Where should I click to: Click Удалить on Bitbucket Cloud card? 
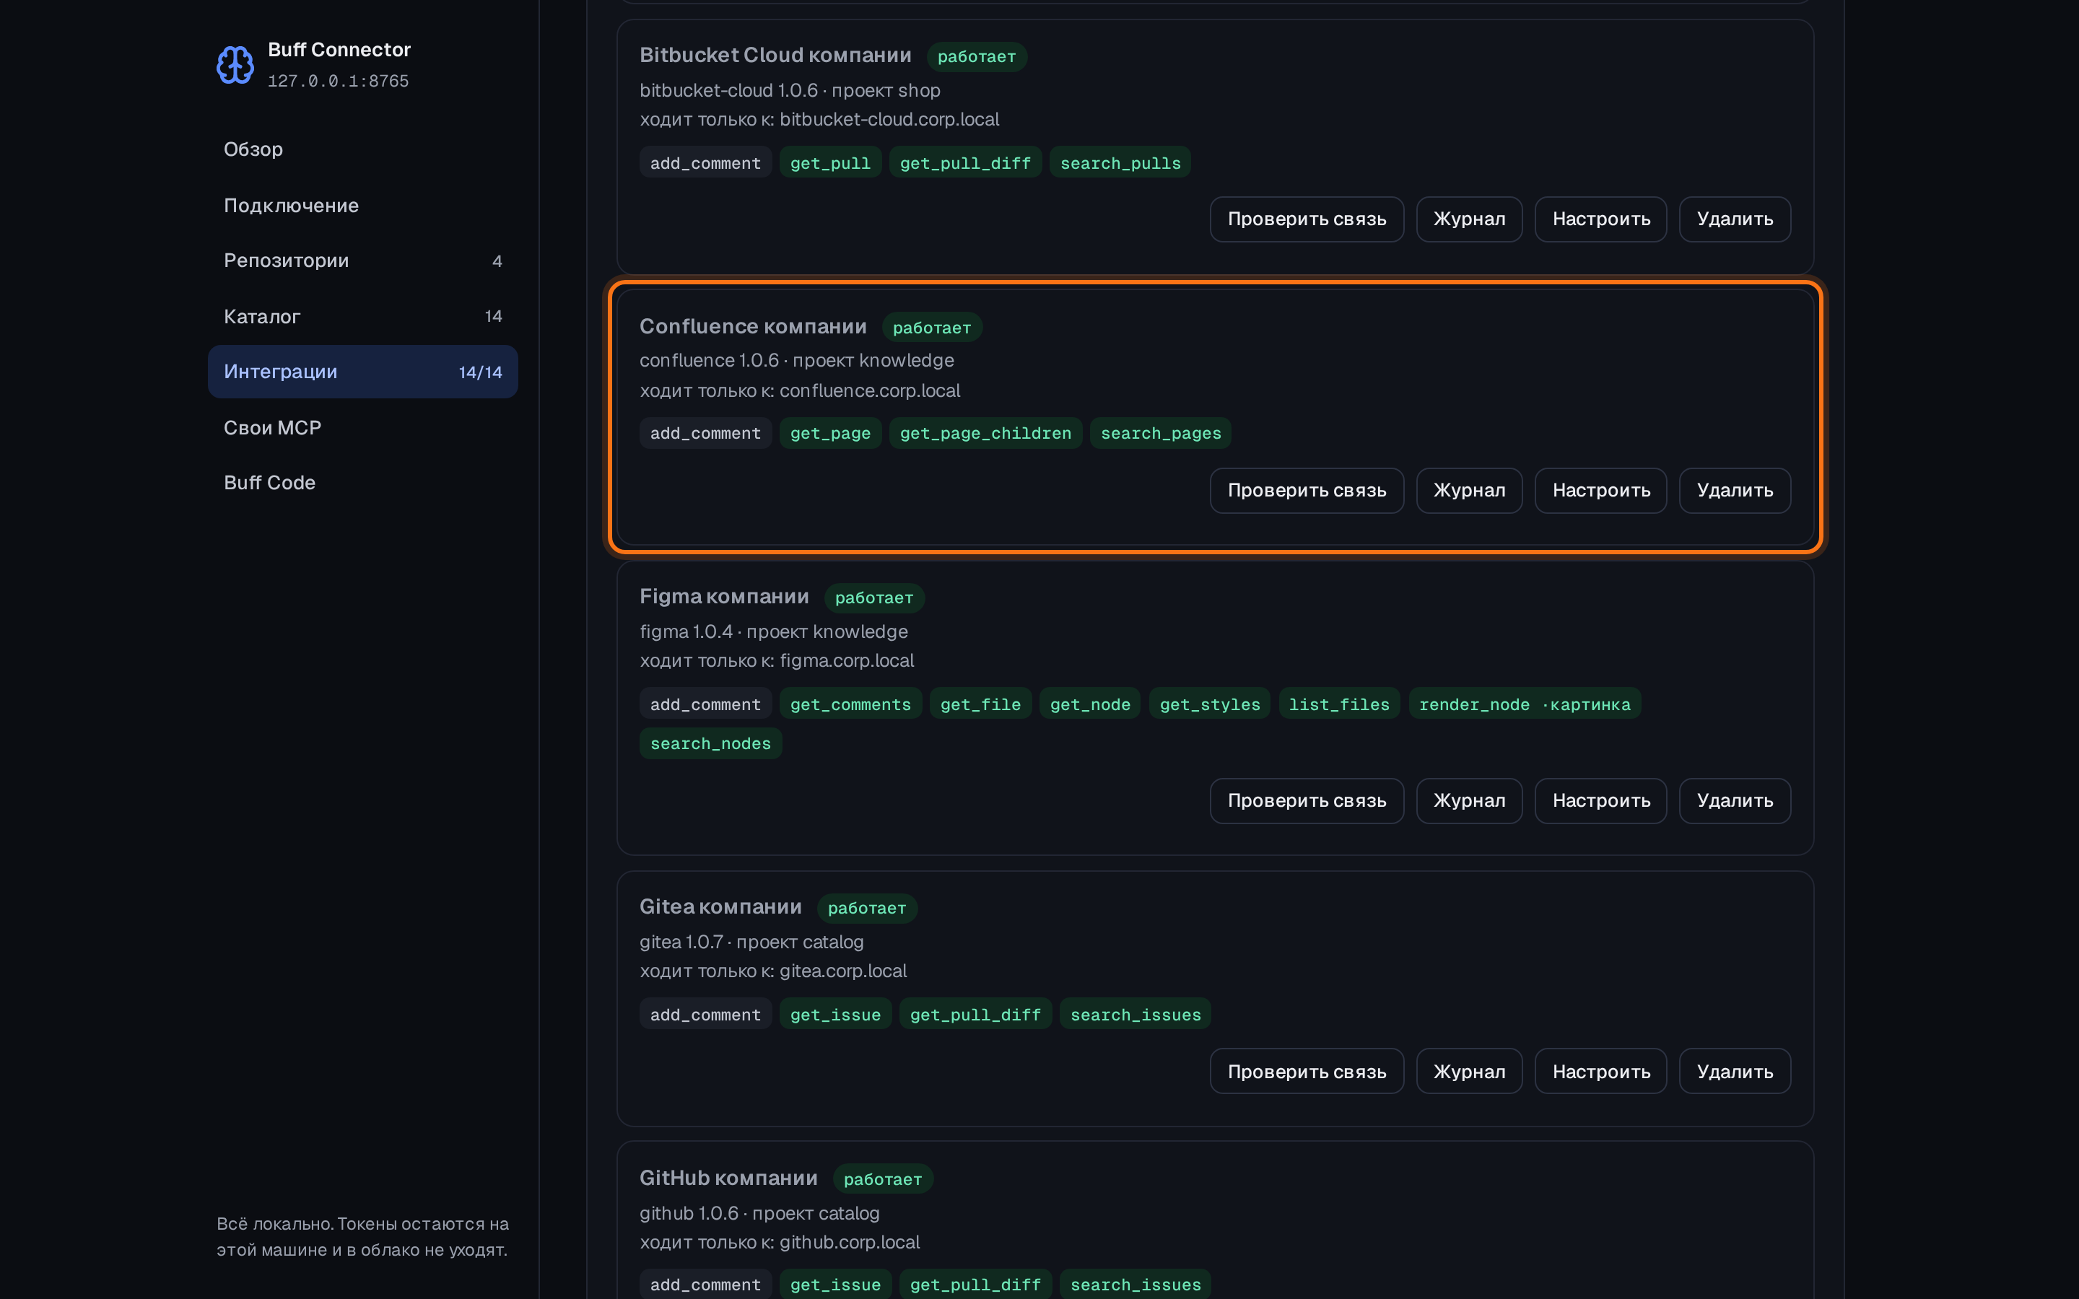pyautogui.click(x=1735, y=219)
